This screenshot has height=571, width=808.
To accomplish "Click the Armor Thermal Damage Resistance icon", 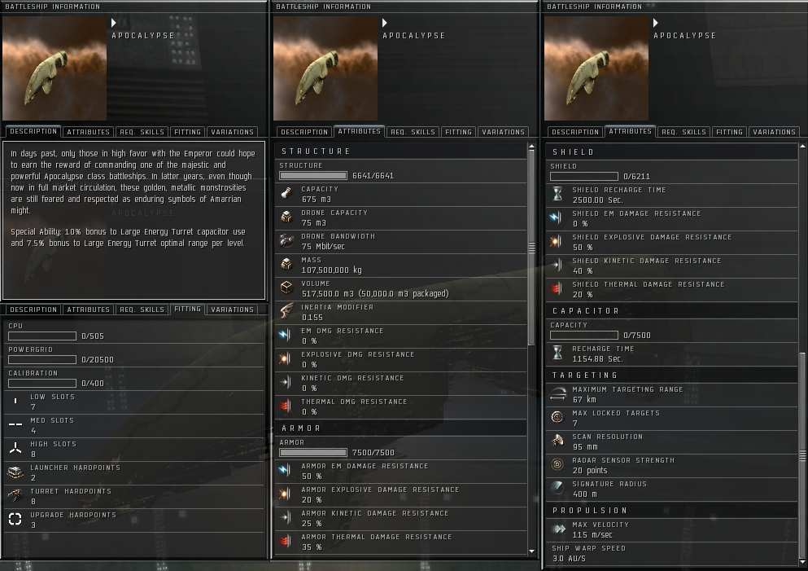I will coord(286,541).
